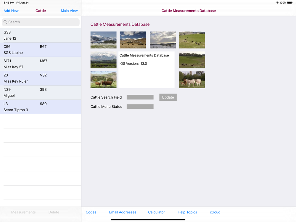Open the iCloud tab
Viewport: 296px width, 222px height.
point(215,212)
